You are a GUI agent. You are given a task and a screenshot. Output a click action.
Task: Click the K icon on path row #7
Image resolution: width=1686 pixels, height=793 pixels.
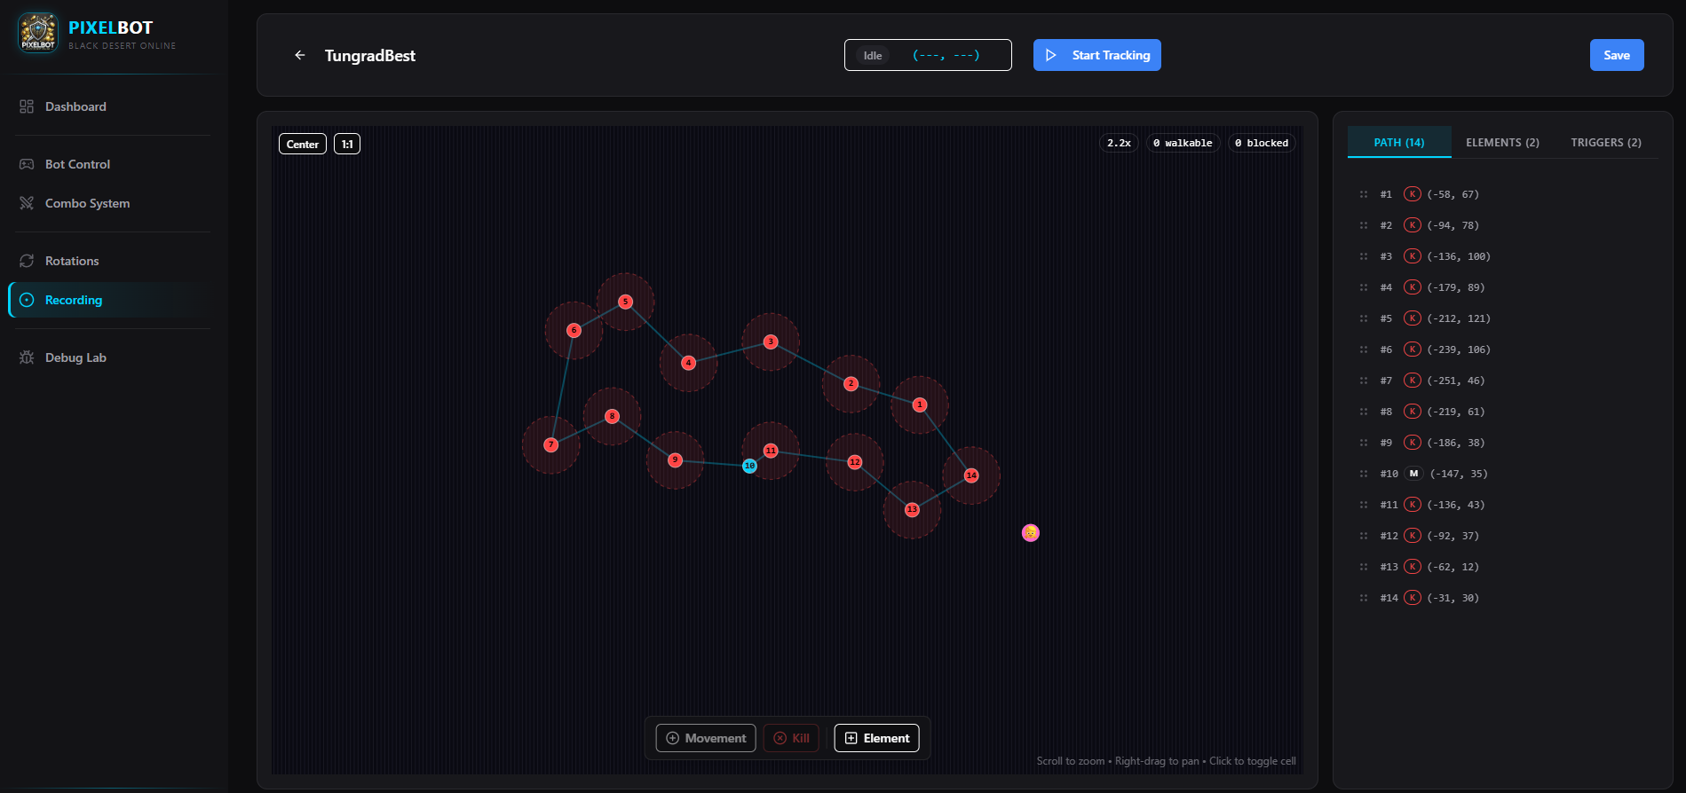[x=1412, y=381]
